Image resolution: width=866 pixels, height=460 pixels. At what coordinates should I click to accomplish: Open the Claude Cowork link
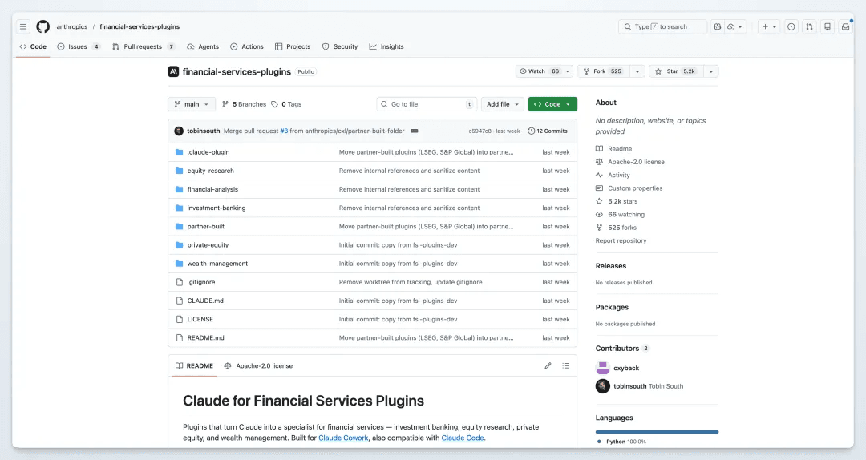(x=338, y=438)
